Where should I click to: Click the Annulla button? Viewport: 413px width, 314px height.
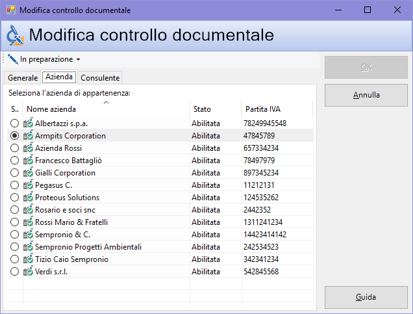[x=366, y=95]
